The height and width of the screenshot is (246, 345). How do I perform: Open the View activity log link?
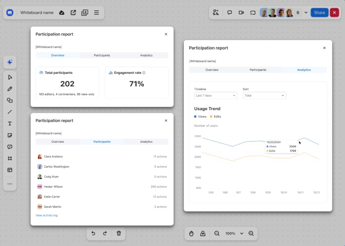47,215
